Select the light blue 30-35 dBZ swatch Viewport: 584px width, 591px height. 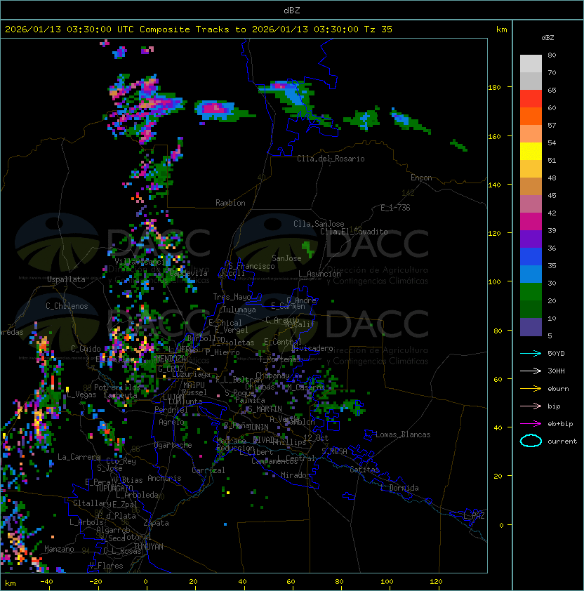531,274
